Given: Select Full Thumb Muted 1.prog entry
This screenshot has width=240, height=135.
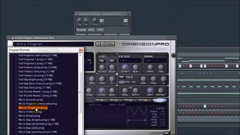Looking at the screenshot, I should 37,91.
